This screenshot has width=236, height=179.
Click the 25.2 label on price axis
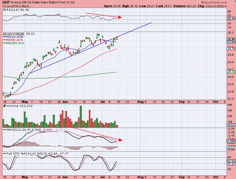(231, 32)
